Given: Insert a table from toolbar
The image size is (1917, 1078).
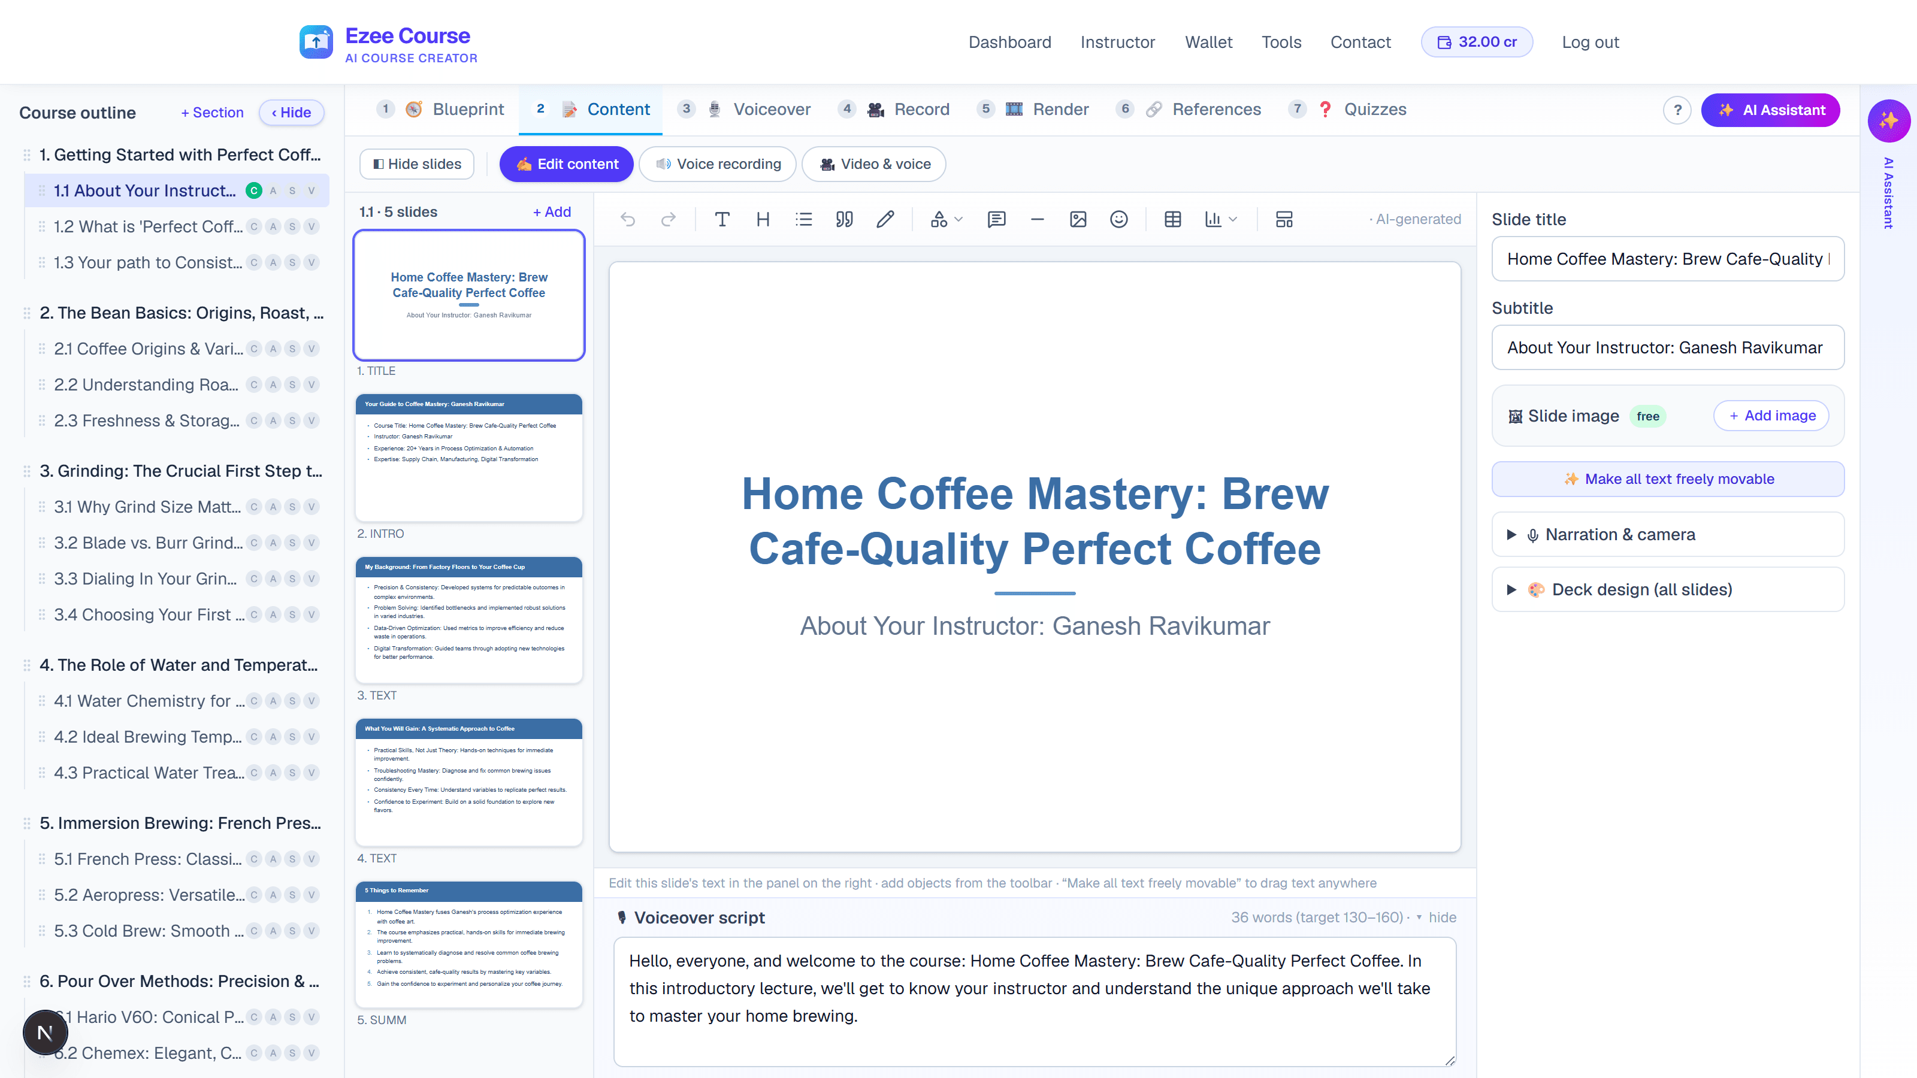Looking at the screenshot, I should point(1173,219).
